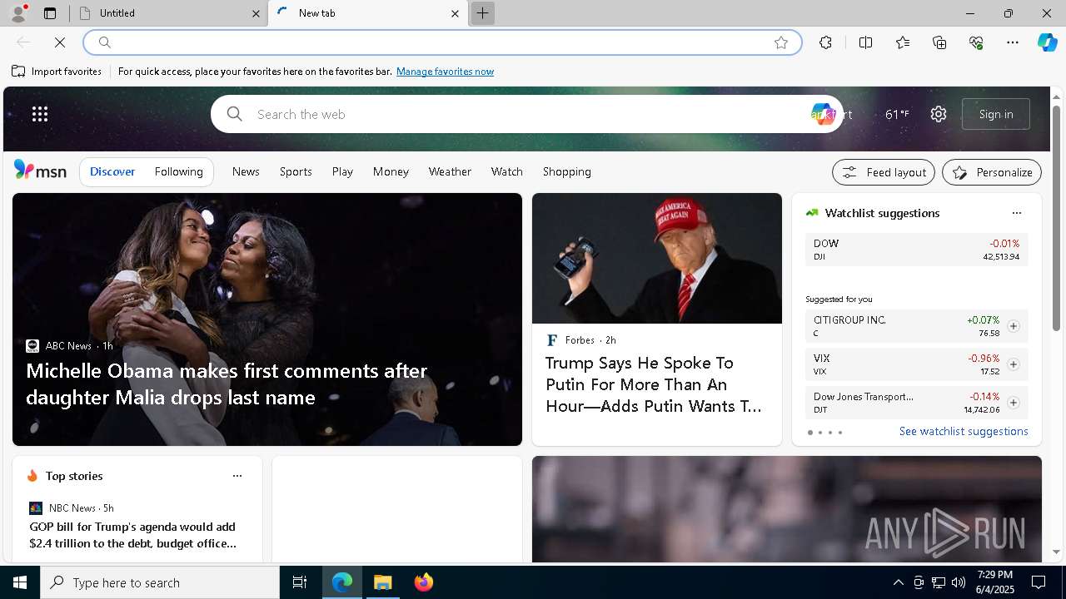1066x599 pixels.
Task: Close the New tab tab
Action: point(455,13)
